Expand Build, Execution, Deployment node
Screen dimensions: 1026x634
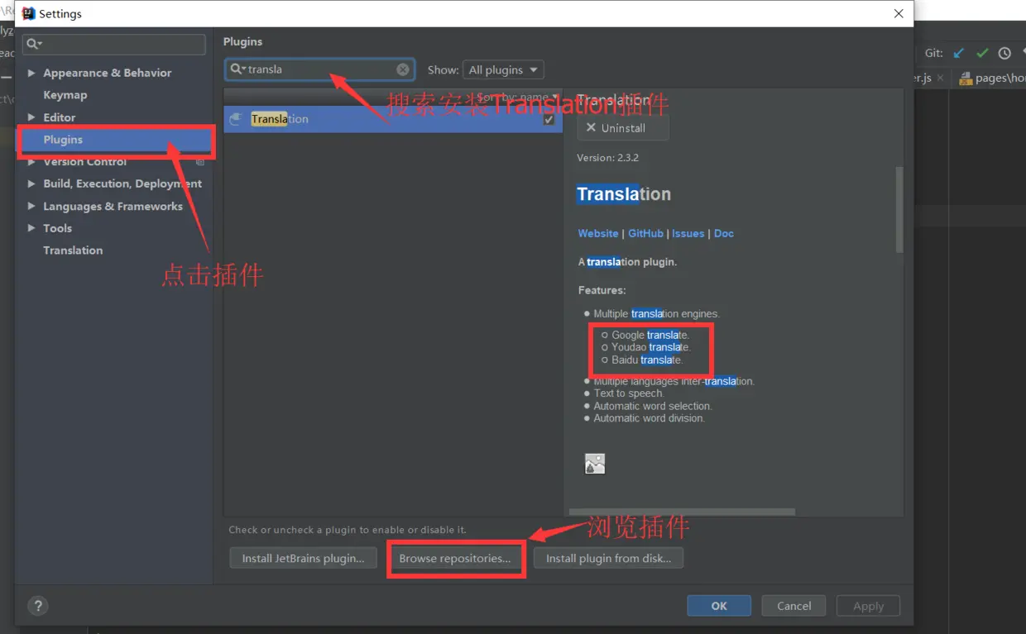pos(31,184)
